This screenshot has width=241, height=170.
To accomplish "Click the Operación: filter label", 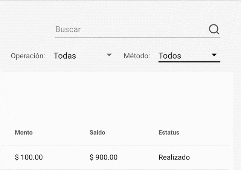I will click(x=28, y=56).
